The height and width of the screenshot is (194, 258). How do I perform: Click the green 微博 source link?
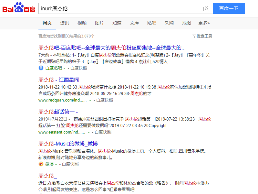(x=49, y=164)
